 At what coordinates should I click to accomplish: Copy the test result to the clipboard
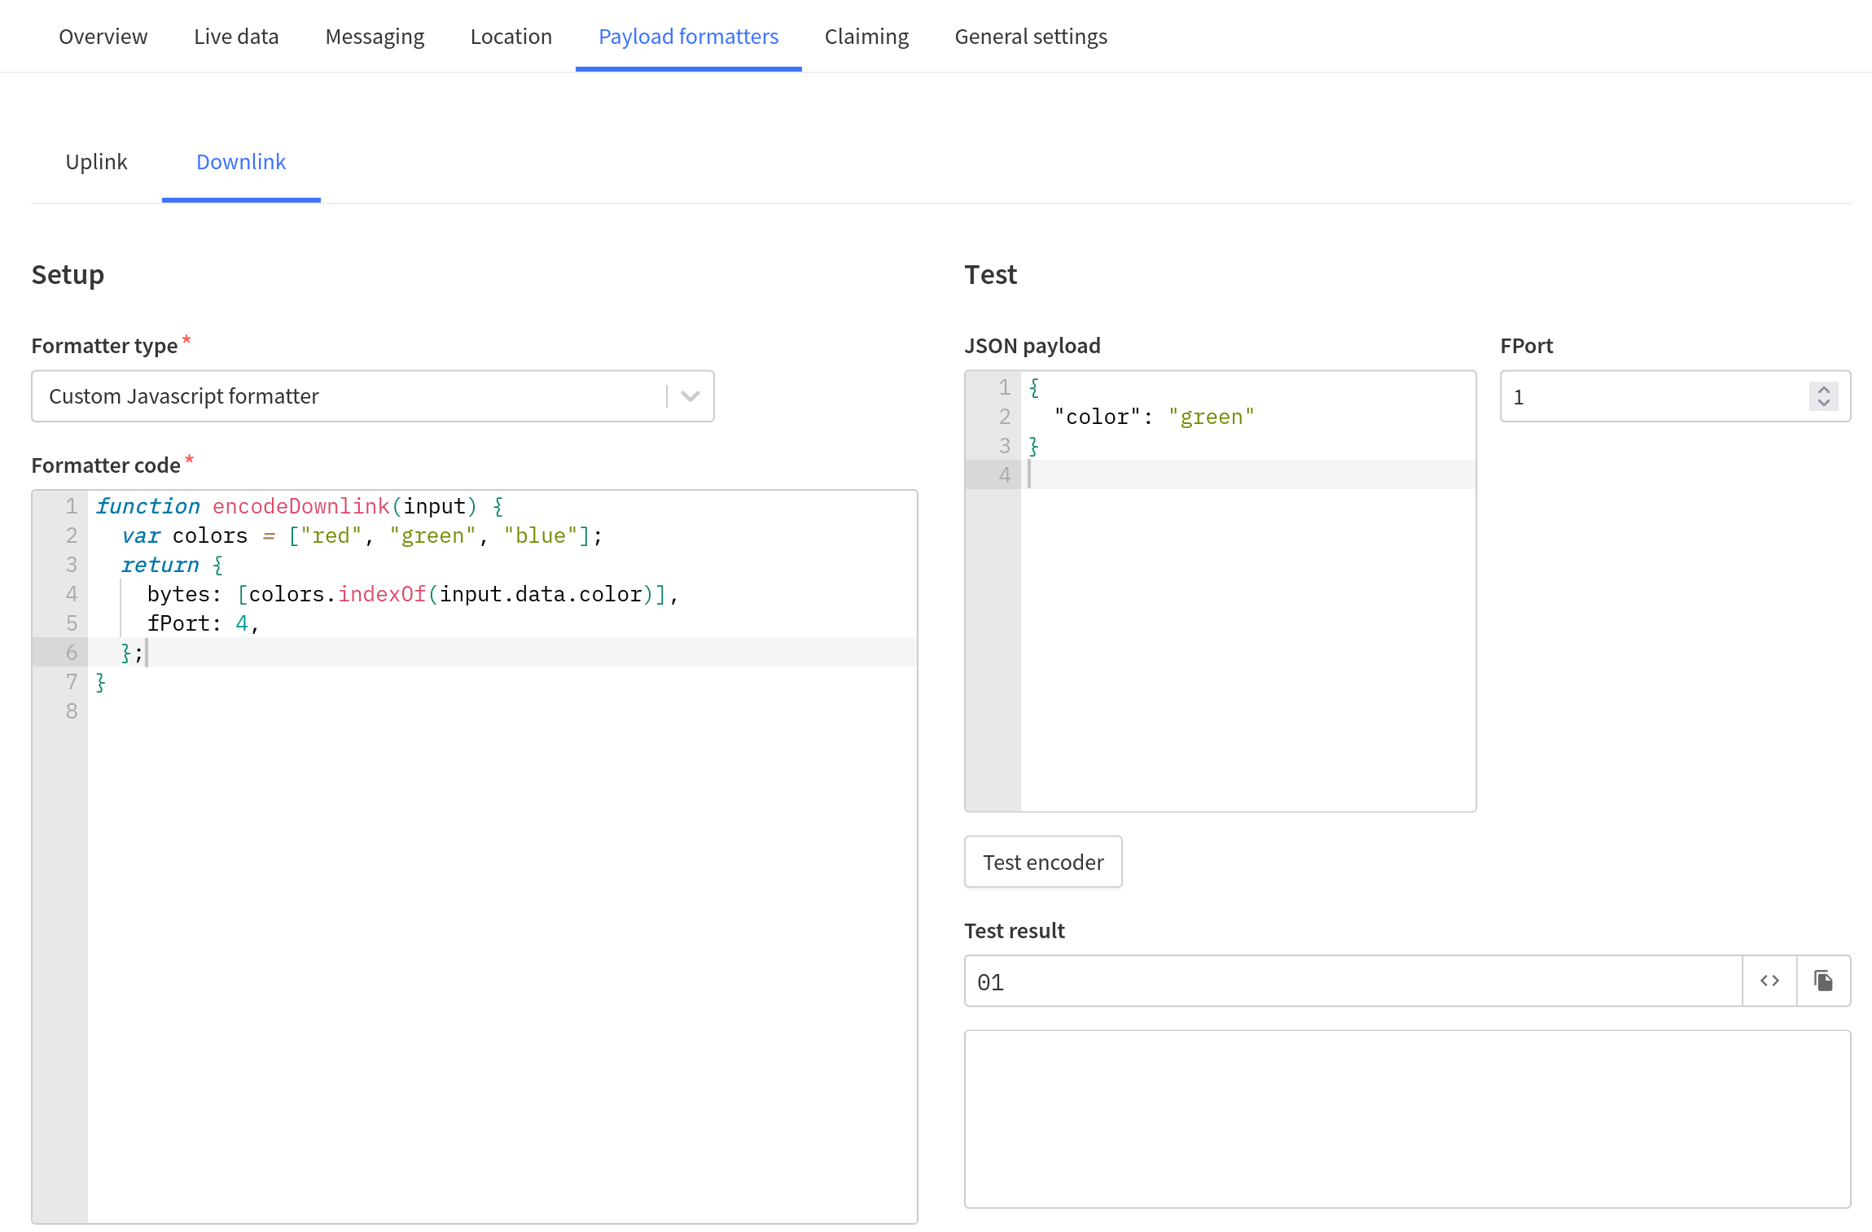point(1824,981)
